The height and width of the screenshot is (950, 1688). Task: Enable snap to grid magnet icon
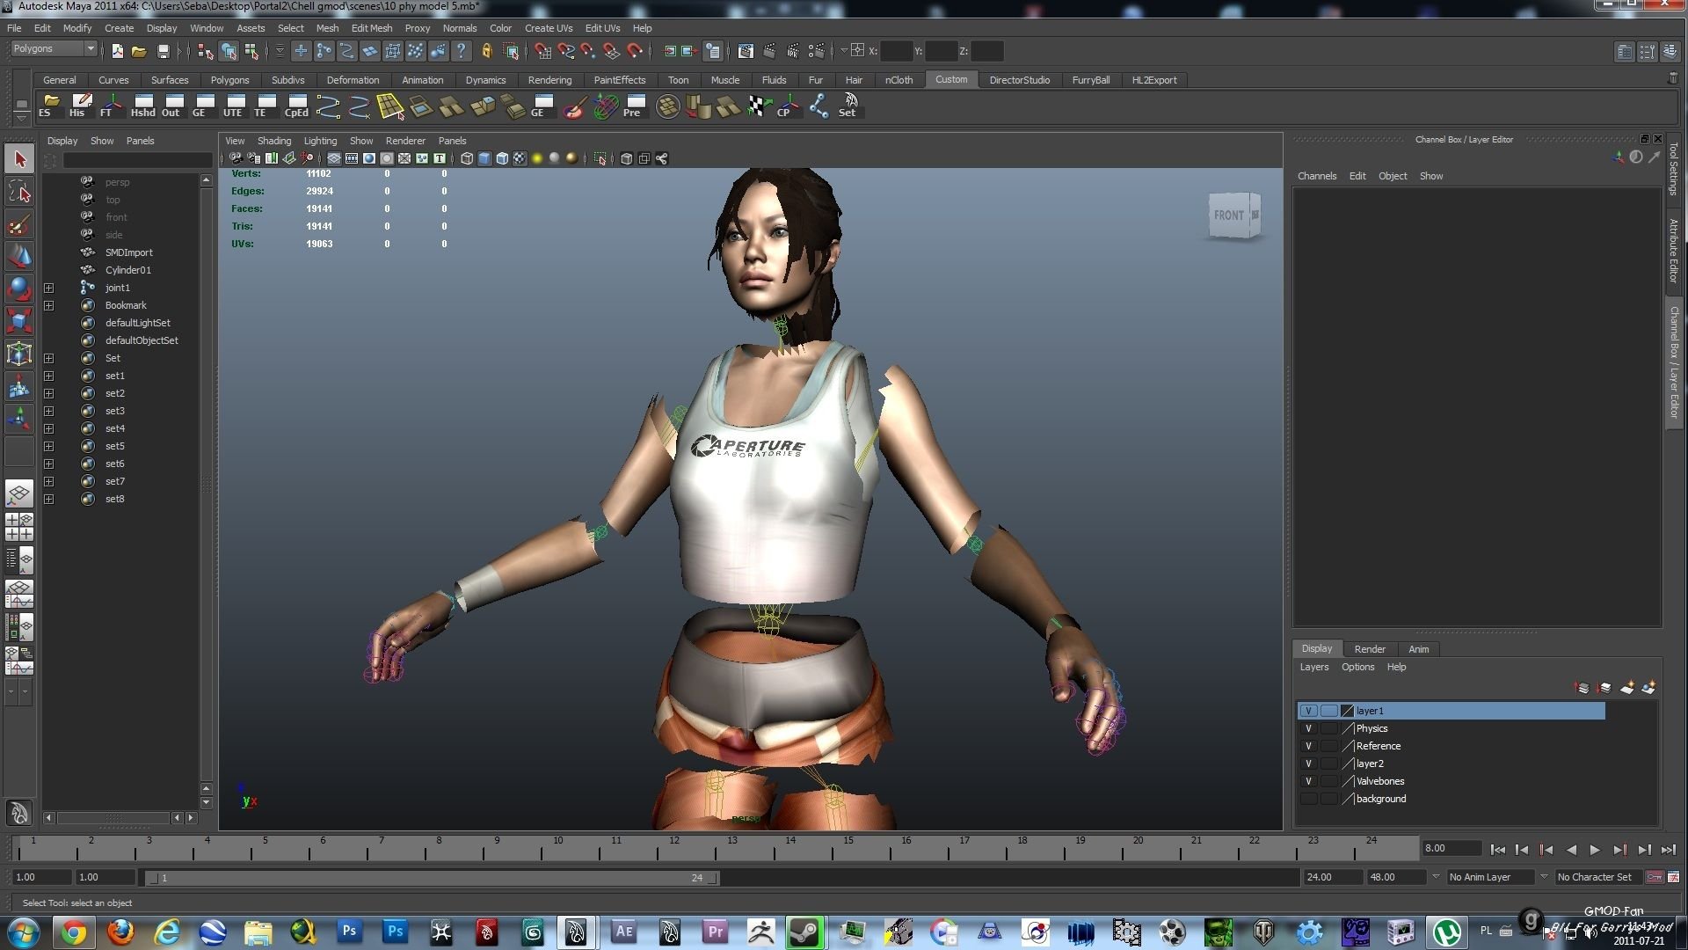click(542, 51)
